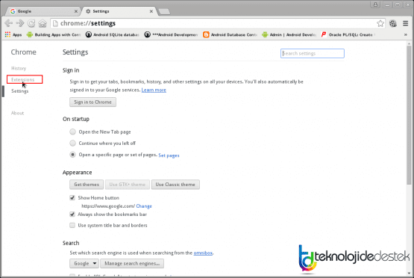Image resolution: width=414 pixels, height=278 pixels.
Task: Open Building Apps with Content bookmark
Action: click(54, 34)
